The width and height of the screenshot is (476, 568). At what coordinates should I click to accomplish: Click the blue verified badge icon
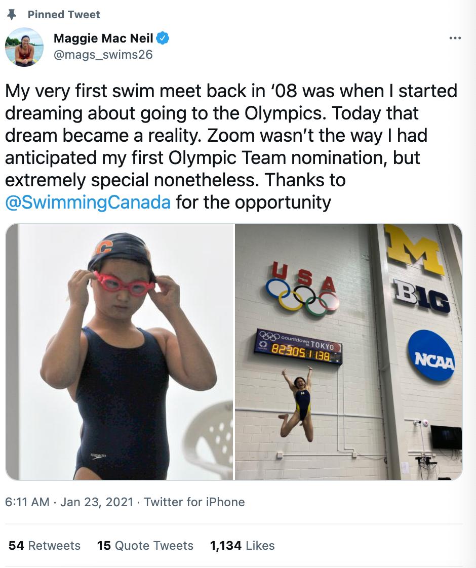tap(163, 37)
